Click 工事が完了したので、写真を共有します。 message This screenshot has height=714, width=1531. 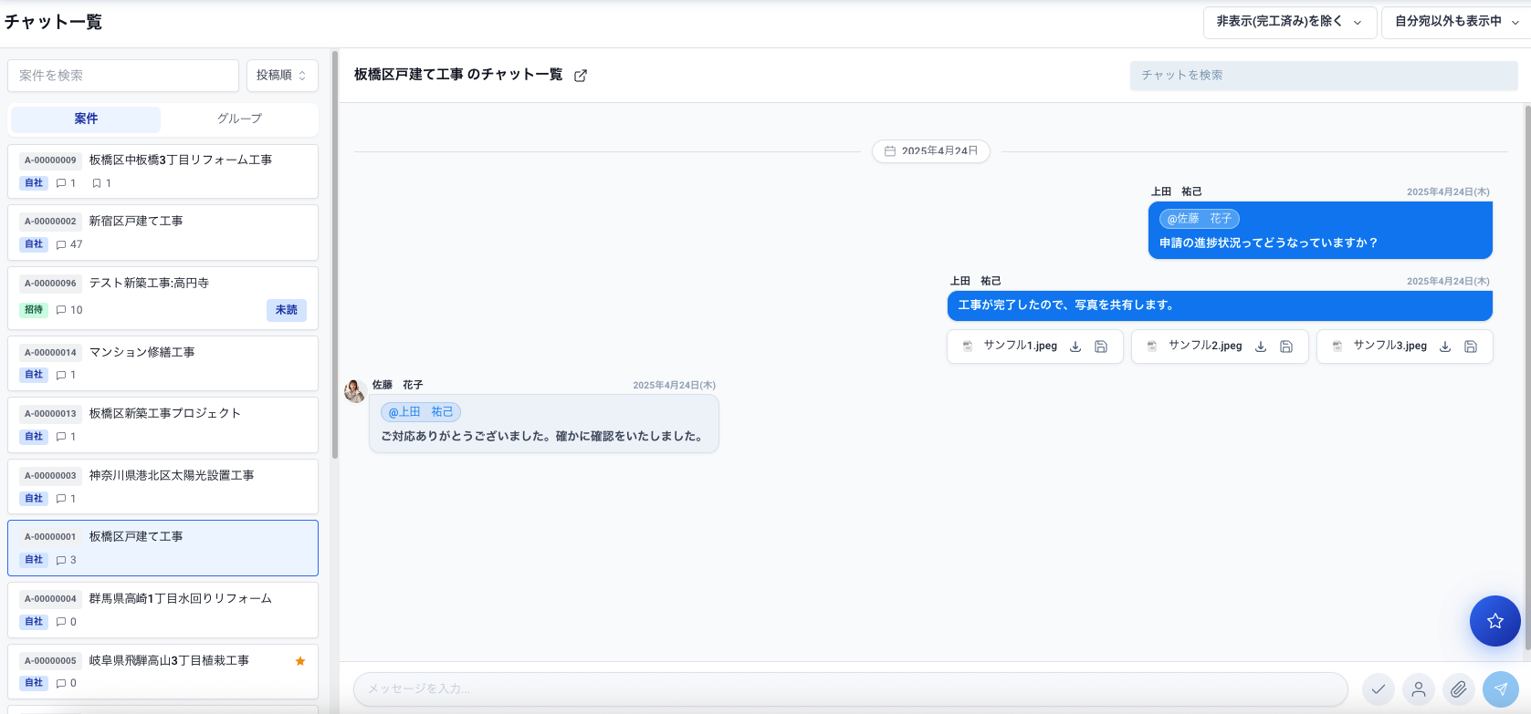[x=1220, y=305]
